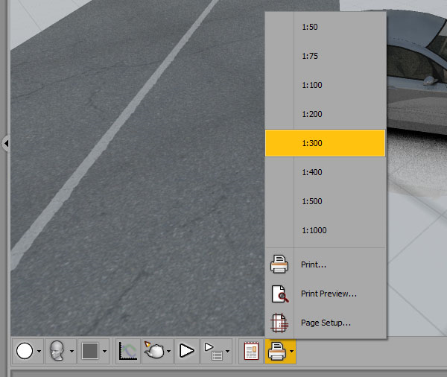
Task: Open the white sphere dropdown arrow
Action: 39,352
